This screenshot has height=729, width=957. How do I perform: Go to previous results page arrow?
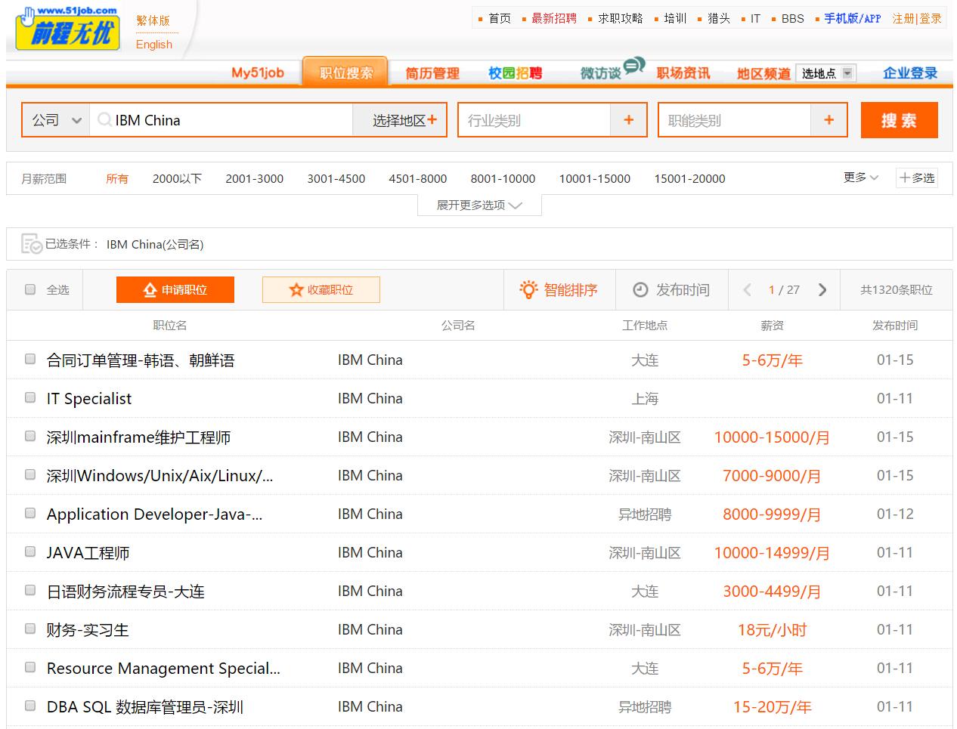coord(747,290)
